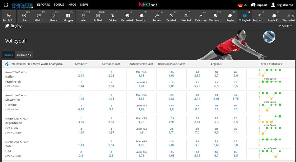Switch to the alle Ligen A-Z tab
This screenshot has height=162, width=296.
pyautogui.click(x=24, y=55)
